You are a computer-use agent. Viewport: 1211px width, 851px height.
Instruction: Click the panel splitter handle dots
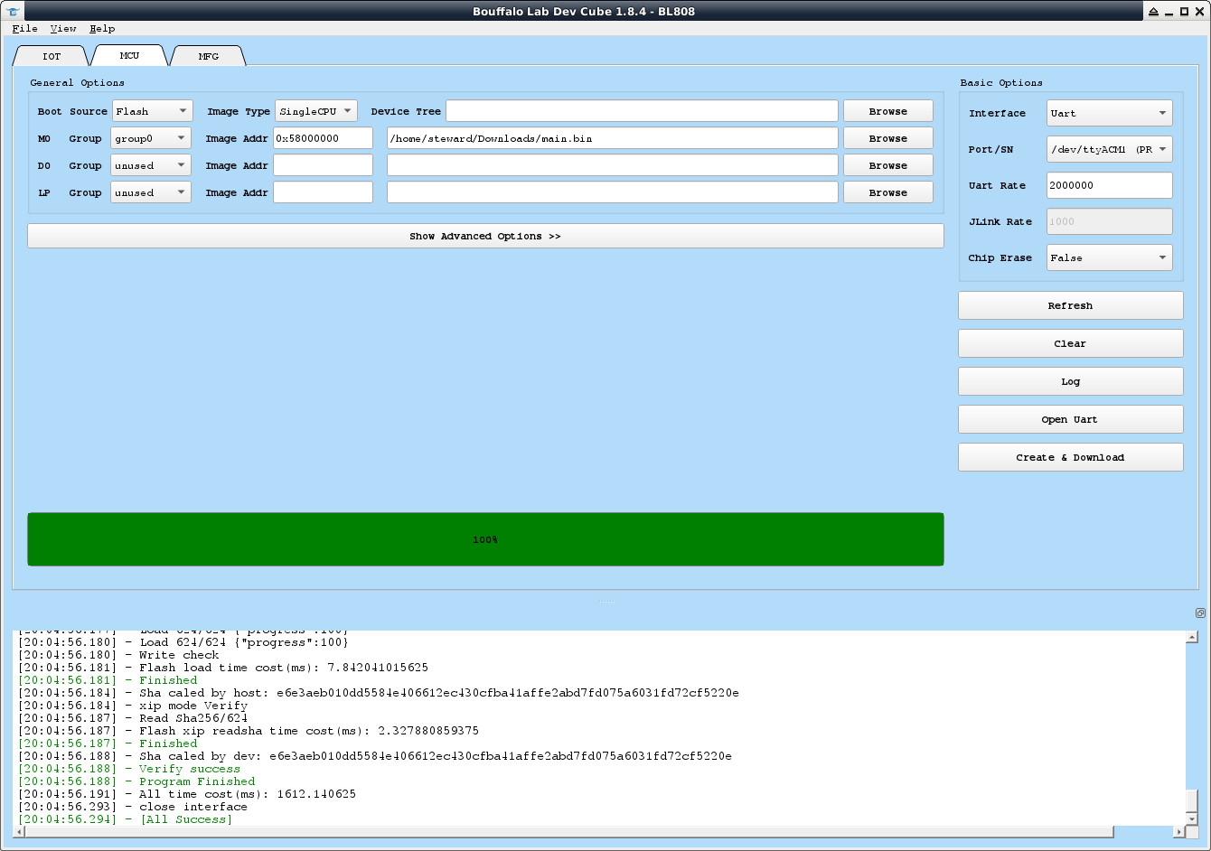pyautogui.click(x=606, y=602)
